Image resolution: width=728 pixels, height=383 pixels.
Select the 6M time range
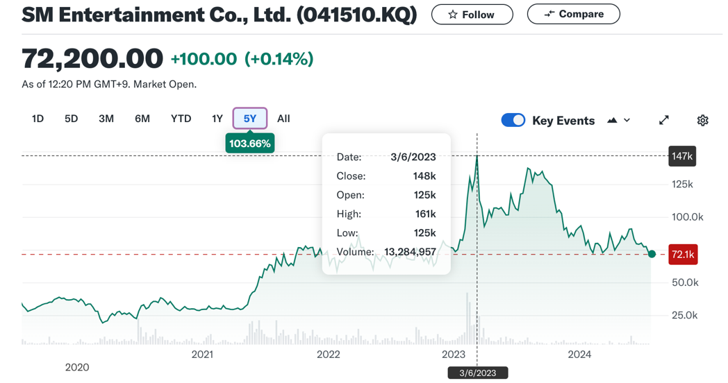point(142,119)
